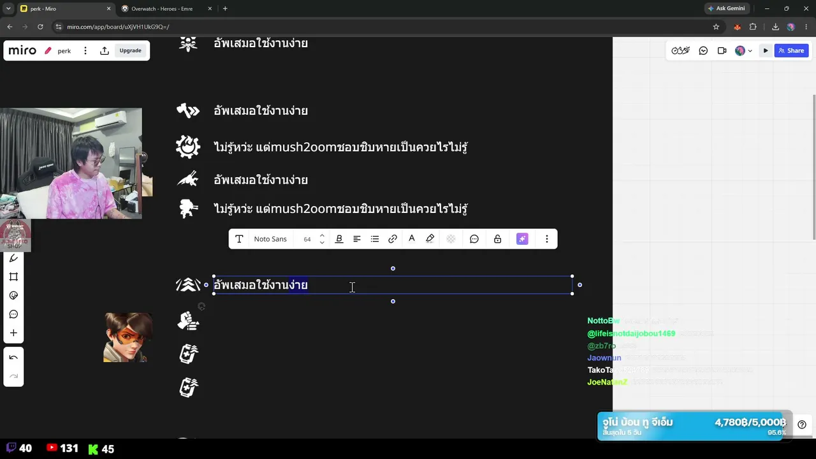Select the fist perk icon below selected row

click(x=188, y=321)
